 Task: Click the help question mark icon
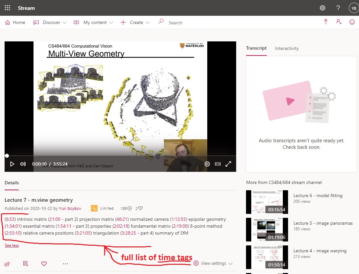pyautogui.click(x=338, y=8)
